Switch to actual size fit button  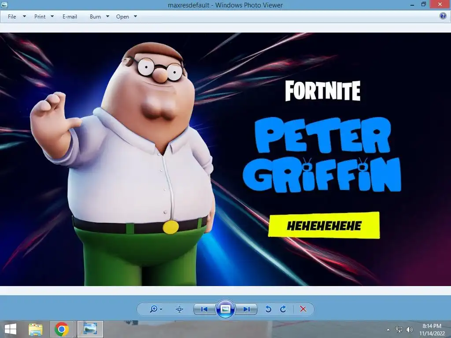pyautogui.click(x=180, y=309)
